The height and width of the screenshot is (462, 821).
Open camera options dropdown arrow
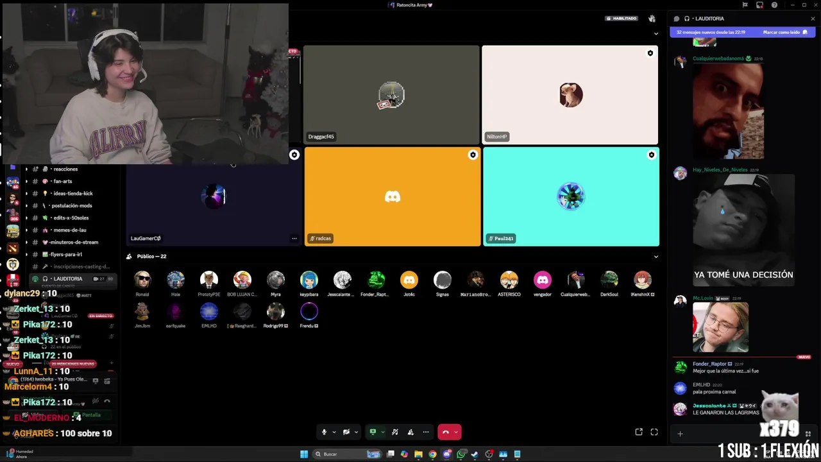356,432
